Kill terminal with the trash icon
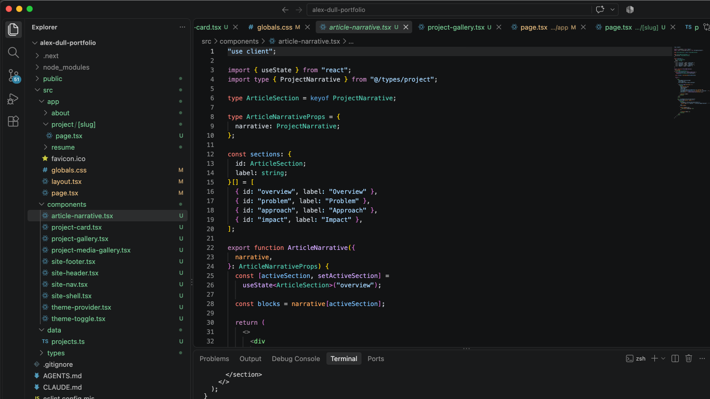Viewport: 710px width, 399px height. [x=689, y=358]
